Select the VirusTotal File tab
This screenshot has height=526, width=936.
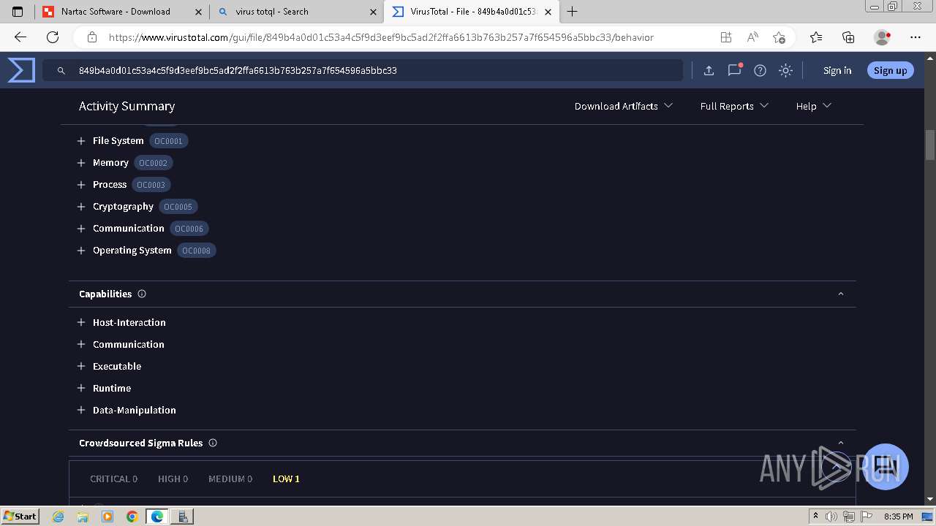471,12
